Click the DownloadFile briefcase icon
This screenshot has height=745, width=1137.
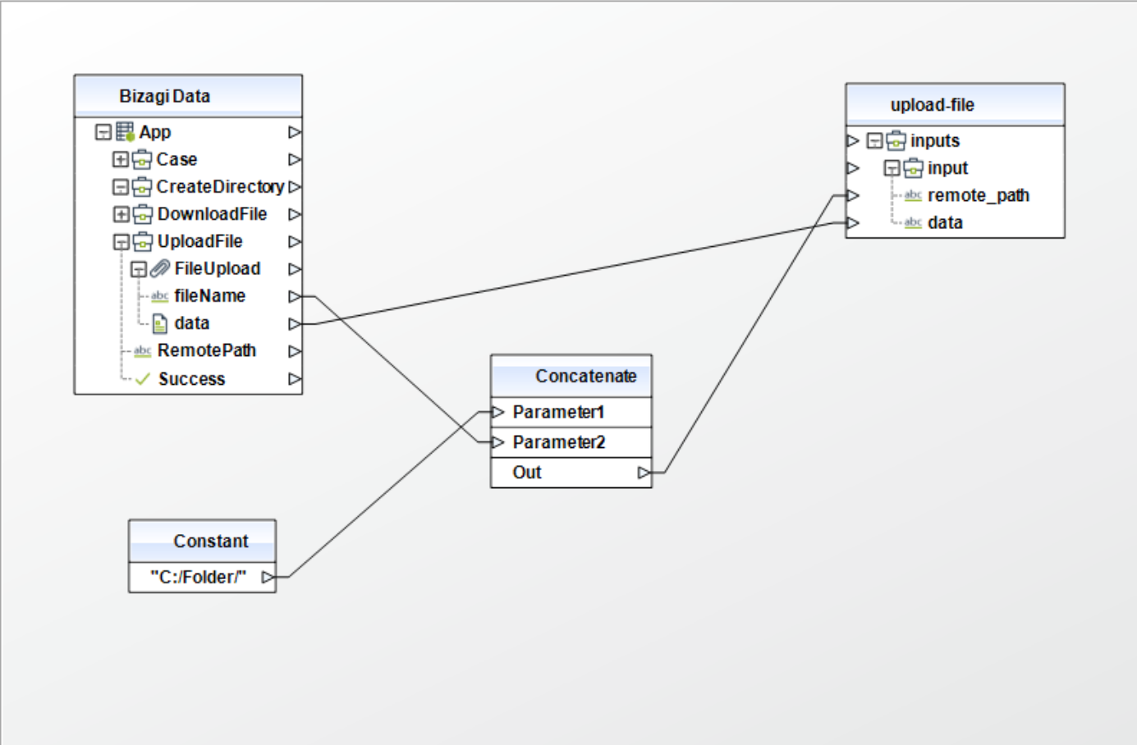(142, 214)
